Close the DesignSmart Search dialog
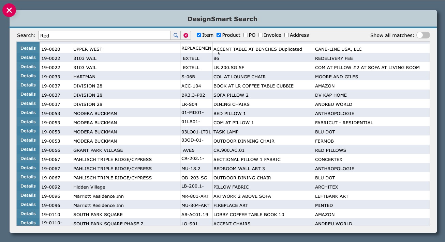 9,10
